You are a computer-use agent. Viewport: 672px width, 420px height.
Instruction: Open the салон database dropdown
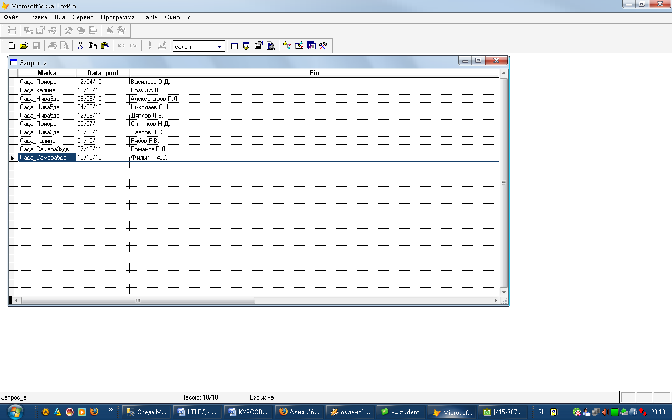click(219, 47)
